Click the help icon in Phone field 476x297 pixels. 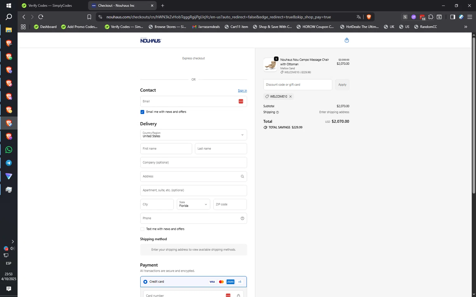tap(242, 218)
